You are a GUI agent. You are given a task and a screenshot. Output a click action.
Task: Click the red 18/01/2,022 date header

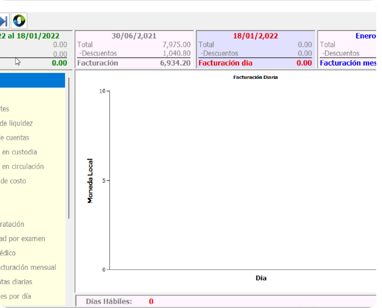pyautogui.click(x=255, y=36)
